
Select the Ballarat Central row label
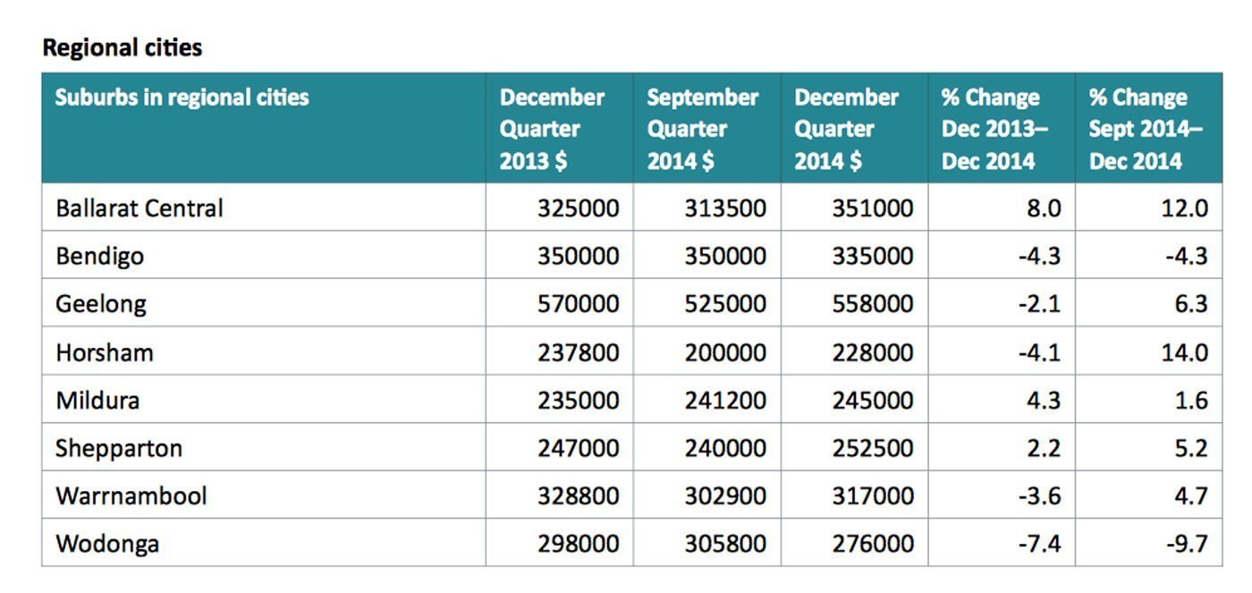[140, 208]
